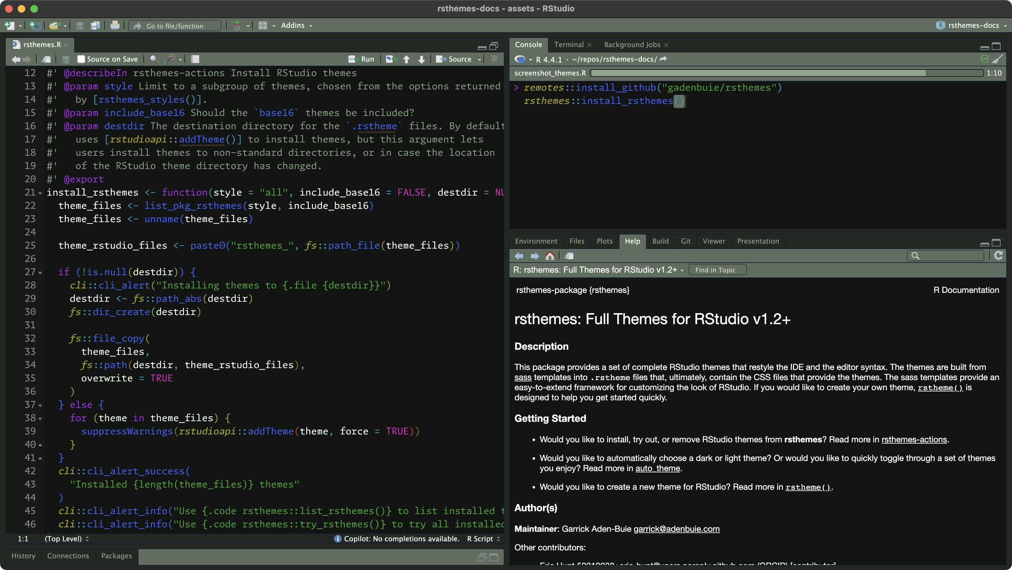The width and height of the screenshot is (1012, 570).
Task: Click the screenshot_themes.R job progress bar
Action: click(x=787, y=73)
